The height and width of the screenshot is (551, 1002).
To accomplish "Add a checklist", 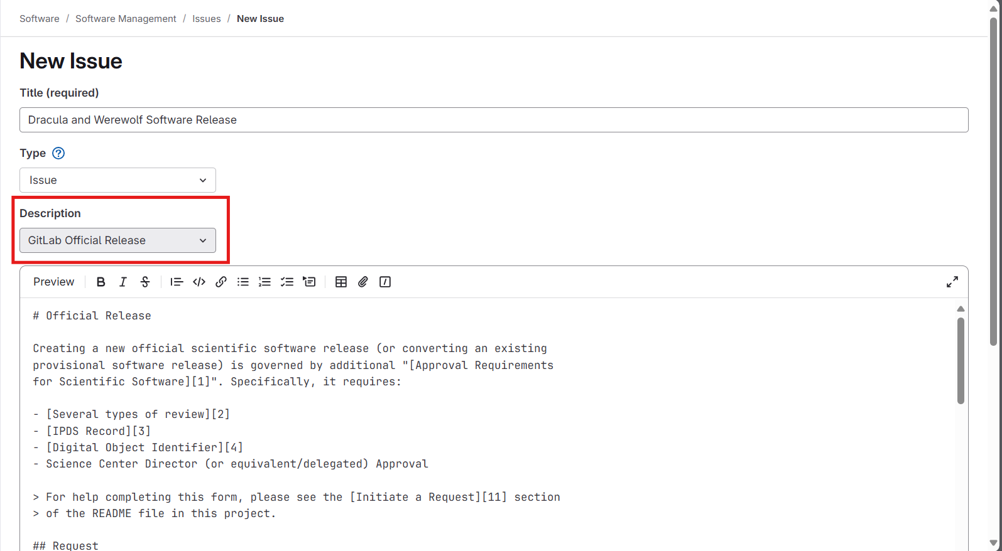I will pos(287,282).
